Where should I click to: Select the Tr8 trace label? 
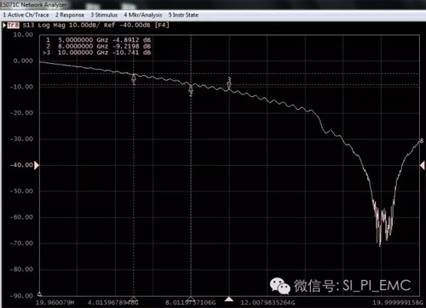point(14,26)
